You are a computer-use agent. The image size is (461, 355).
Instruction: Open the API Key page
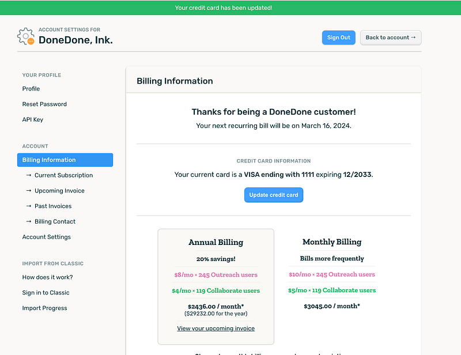(33, 120)
